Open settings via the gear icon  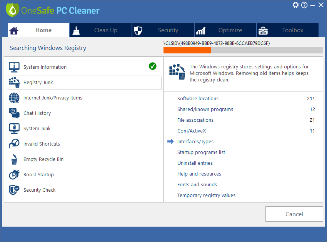pyautogui.click(x=295, y=5)
